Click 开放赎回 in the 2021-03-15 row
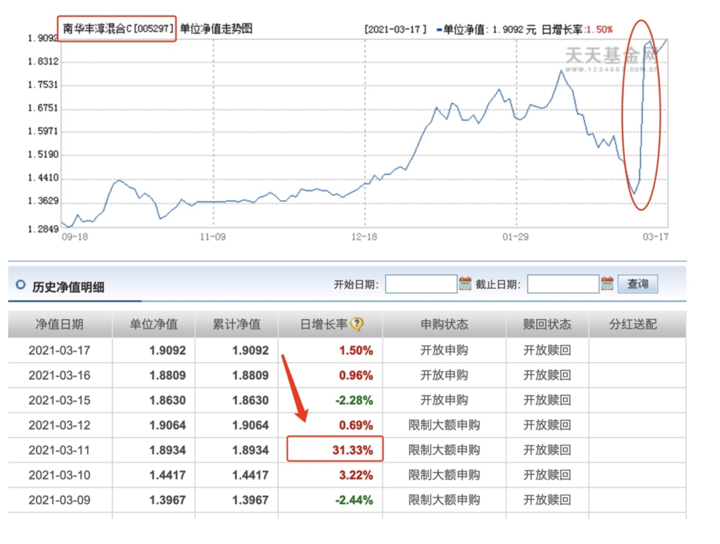The width and height of the screenshot is (720, 544). (x=547, y=400)
